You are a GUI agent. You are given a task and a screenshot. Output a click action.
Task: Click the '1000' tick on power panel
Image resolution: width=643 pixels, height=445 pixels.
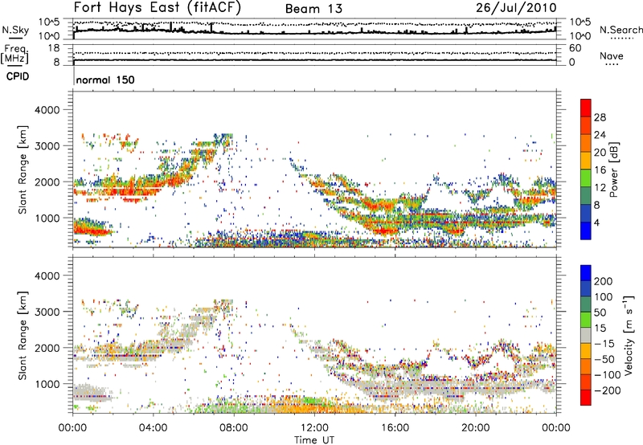click(x=47, y=218)
